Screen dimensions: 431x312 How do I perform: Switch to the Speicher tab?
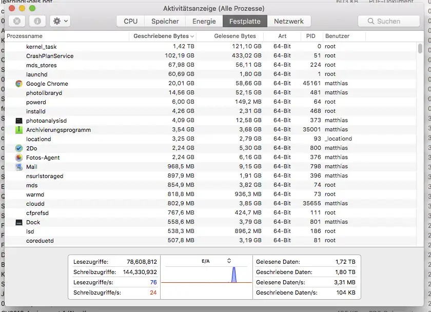coord(165,21)
